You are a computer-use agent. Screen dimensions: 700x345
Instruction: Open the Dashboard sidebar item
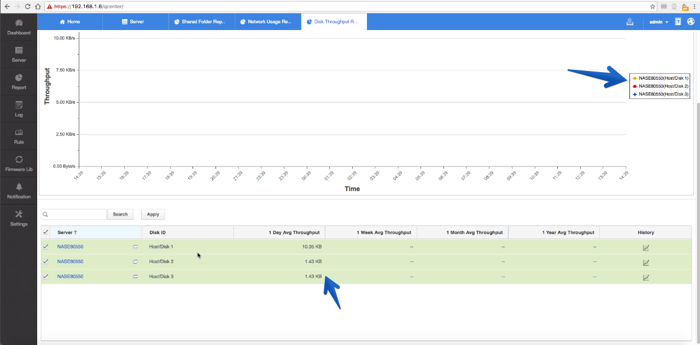click(19, 27)
